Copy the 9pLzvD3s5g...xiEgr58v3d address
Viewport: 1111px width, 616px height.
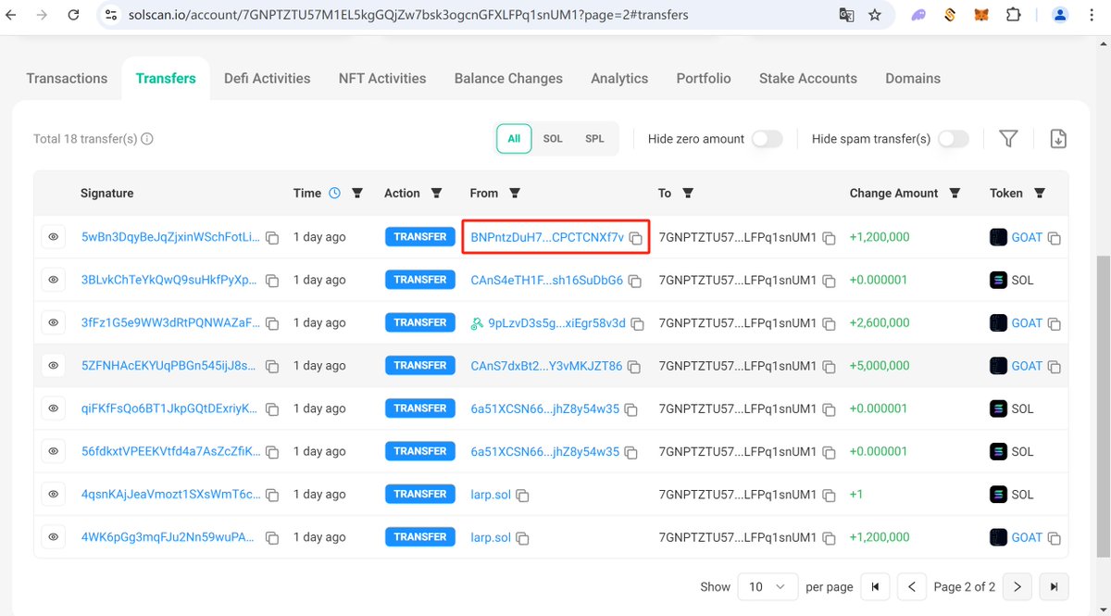coord(637,324)
